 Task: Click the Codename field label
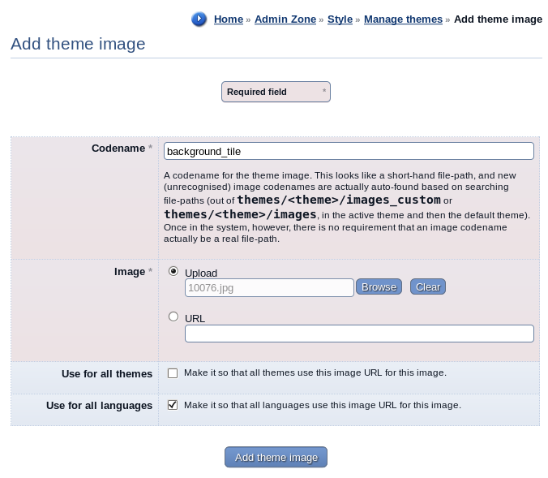pos(118,148)
